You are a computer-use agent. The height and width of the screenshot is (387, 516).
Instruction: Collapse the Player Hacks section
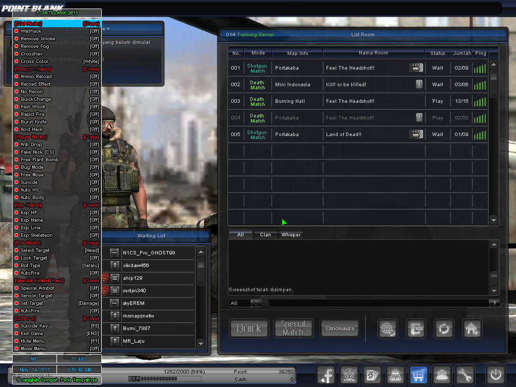pos(91,137)
